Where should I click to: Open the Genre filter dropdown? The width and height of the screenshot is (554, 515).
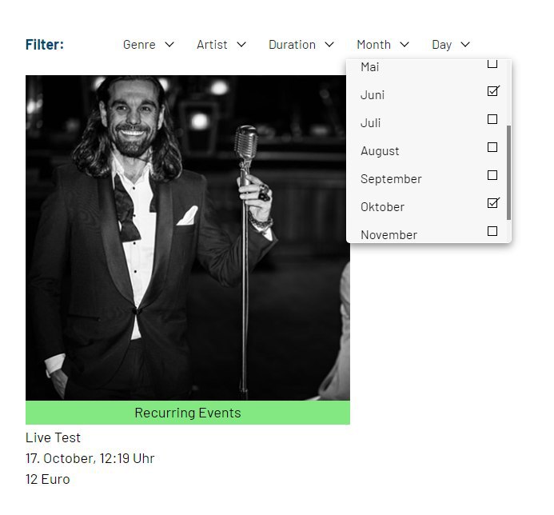point(149,45)
